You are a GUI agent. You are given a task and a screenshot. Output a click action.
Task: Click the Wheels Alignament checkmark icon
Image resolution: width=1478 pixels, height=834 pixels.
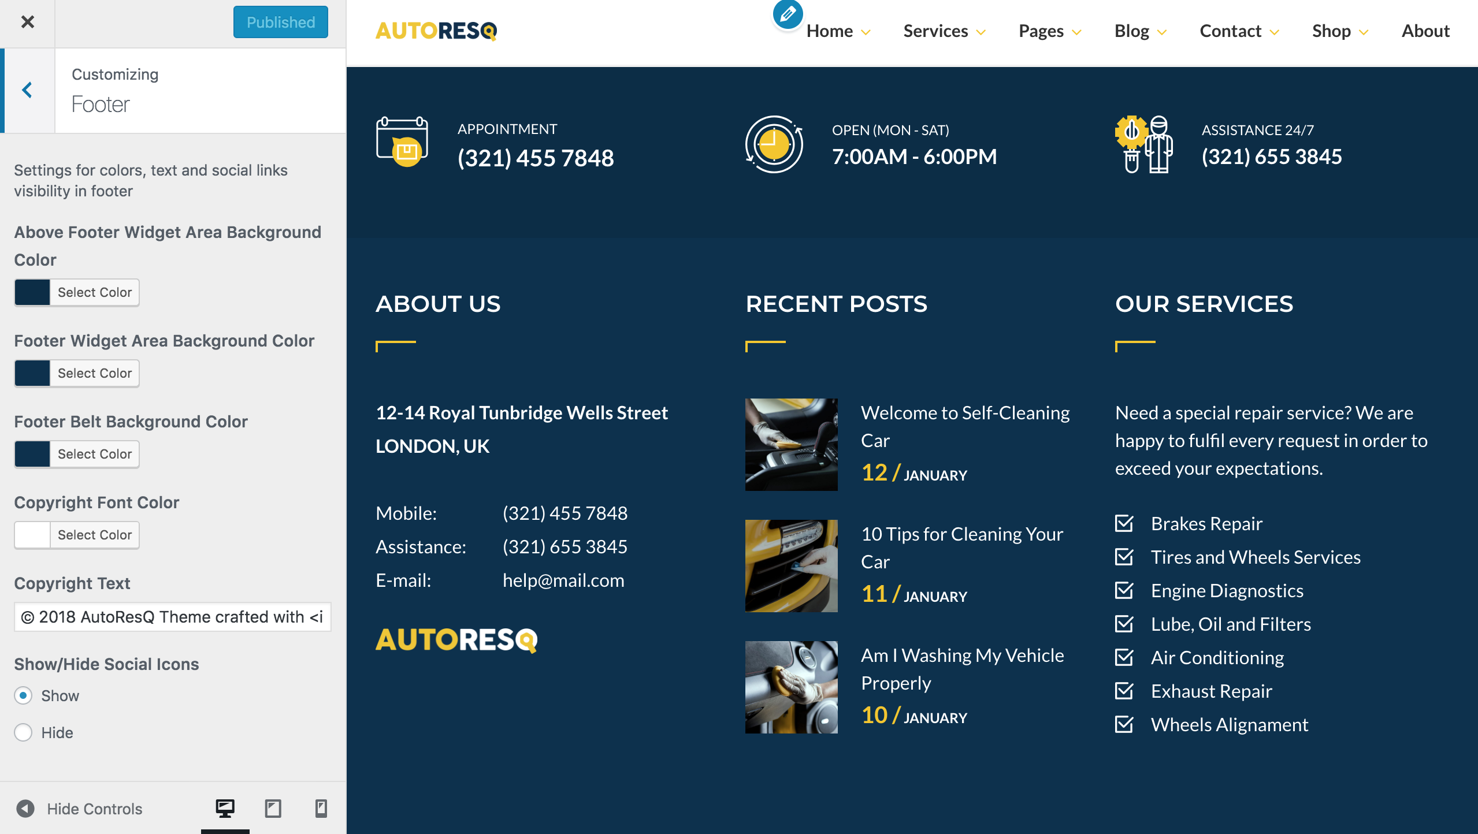coord(1124,724)
